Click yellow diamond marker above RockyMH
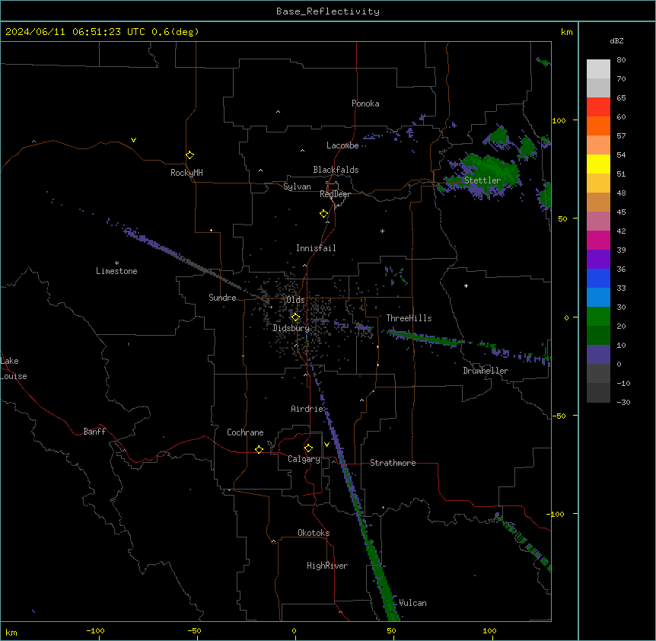The width and height of the screenshot is (656, 641). pyautogui.click(x=189, y=155)
